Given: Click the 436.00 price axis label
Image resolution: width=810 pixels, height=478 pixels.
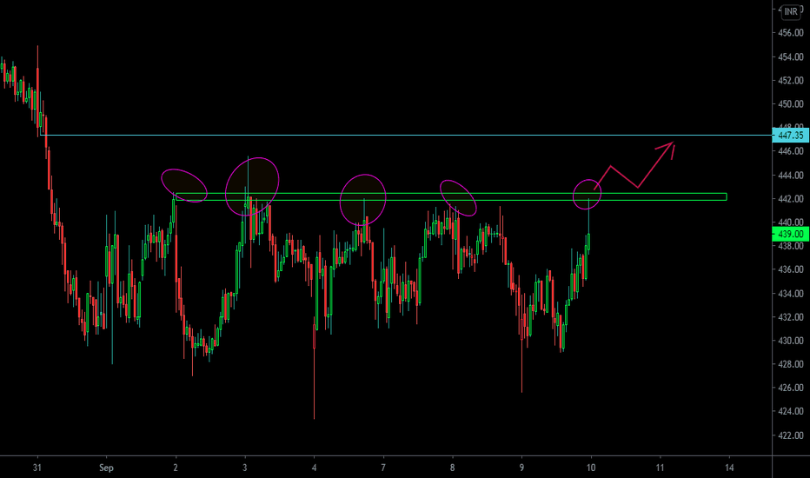Looking at the screenshot, I should pos(791,269).
